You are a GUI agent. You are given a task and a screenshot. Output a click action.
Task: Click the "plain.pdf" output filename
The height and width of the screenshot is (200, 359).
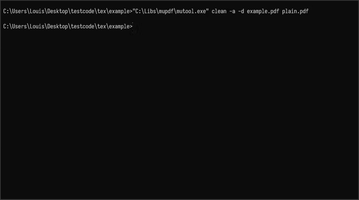(295, 11)
